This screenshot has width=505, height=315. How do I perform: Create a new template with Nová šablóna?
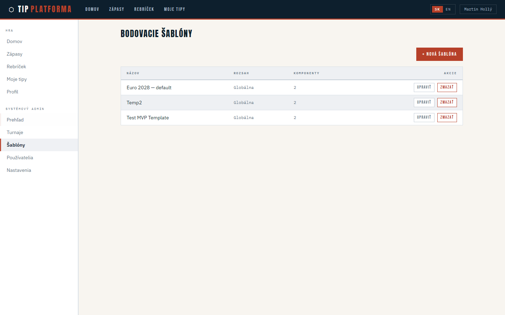click(x=439, y=54)
